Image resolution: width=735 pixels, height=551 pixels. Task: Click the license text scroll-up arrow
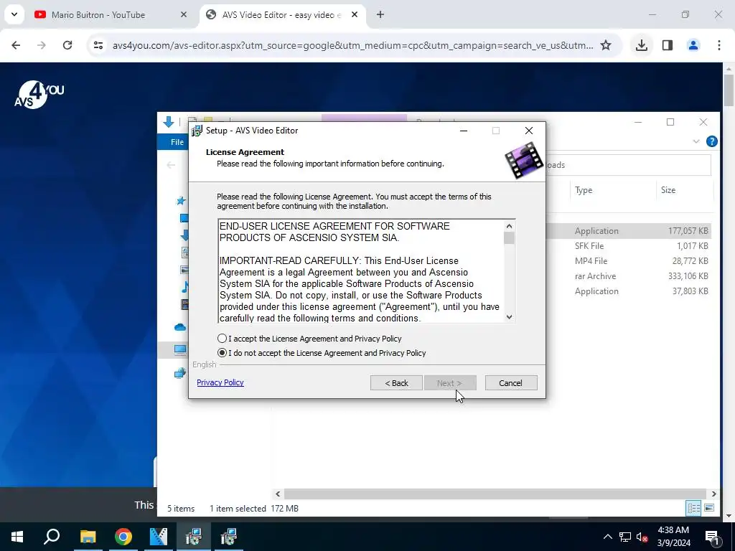pos(510,226)
